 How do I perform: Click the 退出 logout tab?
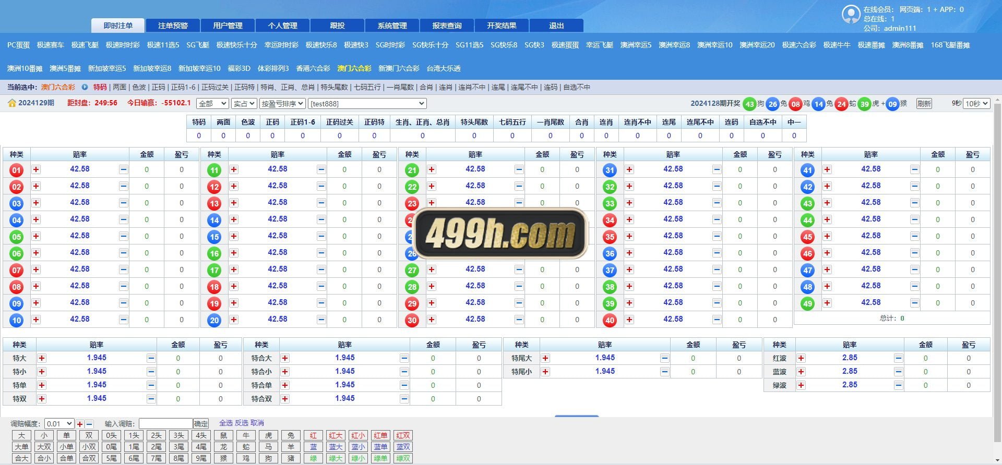click(556, 26)
